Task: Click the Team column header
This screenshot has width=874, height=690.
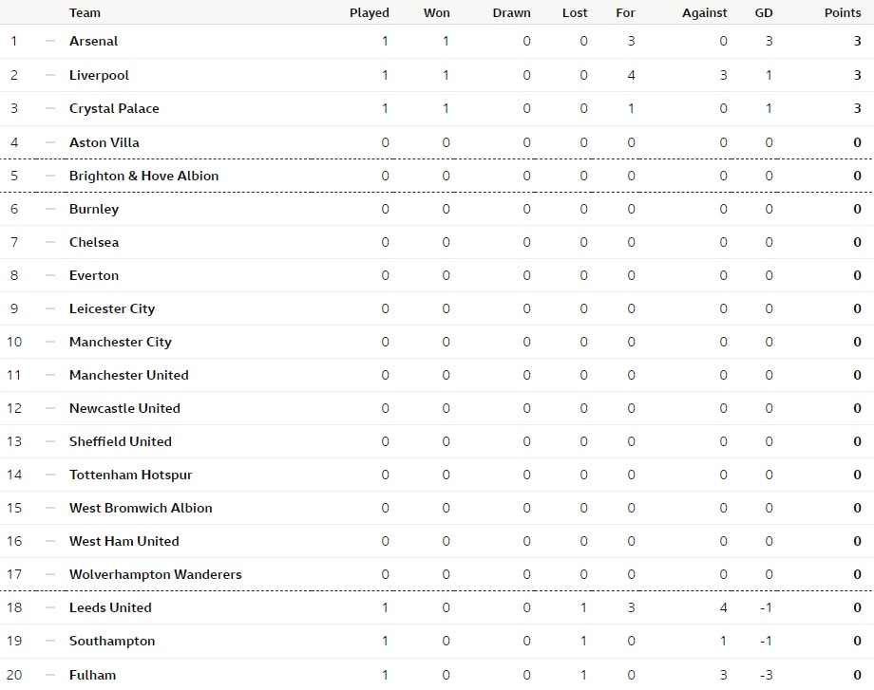Action: (x=85, y=12)
